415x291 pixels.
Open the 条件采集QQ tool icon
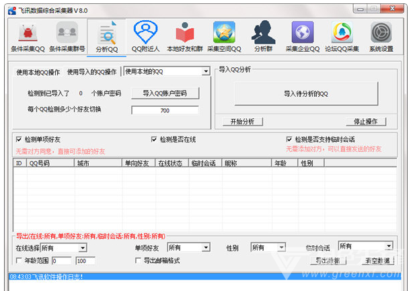pos(28,38)
